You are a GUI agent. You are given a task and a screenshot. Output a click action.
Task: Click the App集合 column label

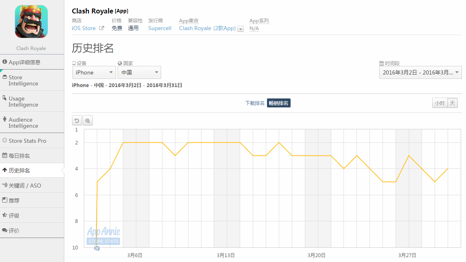click(189, 20)
